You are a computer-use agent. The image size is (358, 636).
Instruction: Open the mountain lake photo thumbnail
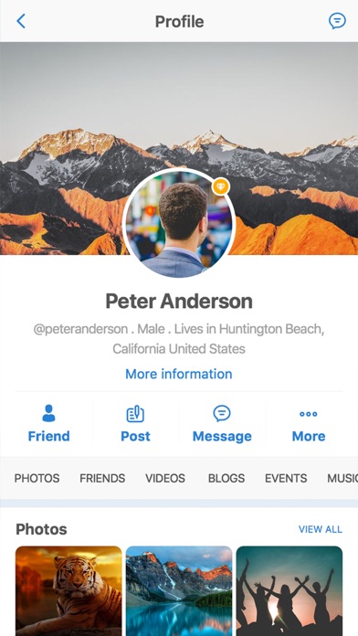click(x=179, y=591)
